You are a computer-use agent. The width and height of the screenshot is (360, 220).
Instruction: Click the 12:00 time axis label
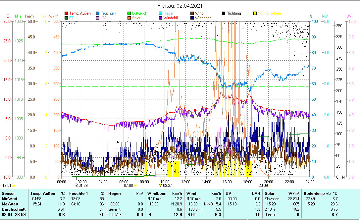pos(186,182)
